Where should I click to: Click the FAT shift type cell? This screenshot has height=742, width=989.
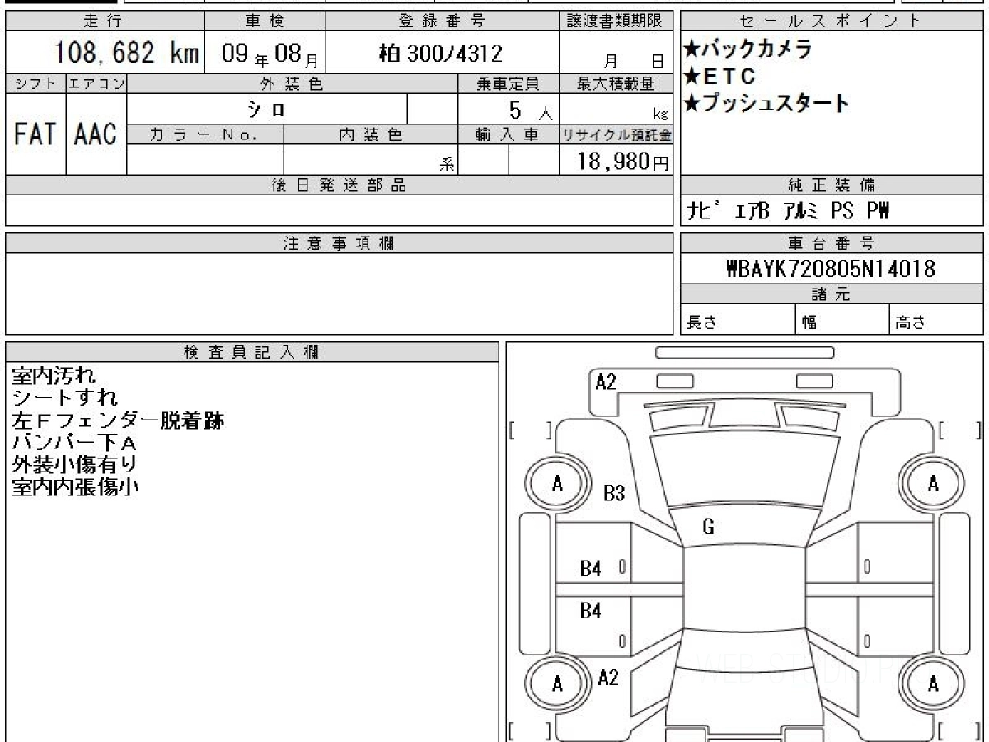pyautogui.click(x=35, y=134)
